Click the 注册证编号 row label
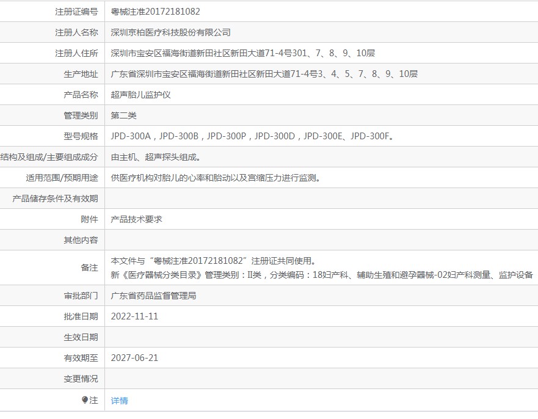The image size is (538, 419). click(x=76, y=12)
